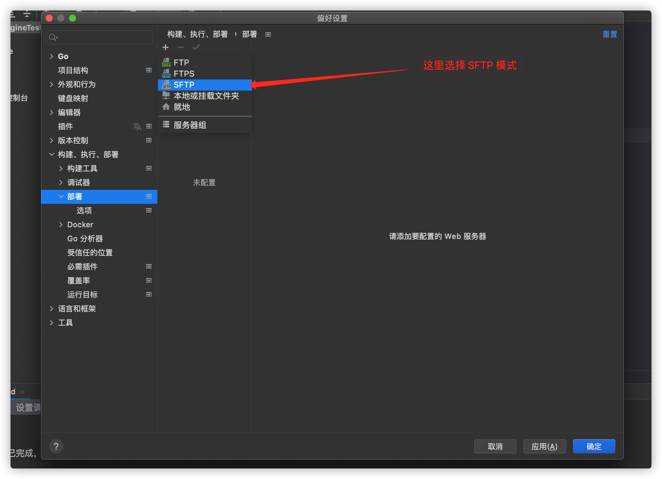Click the help question mark icon
Screen dimensions: 662x479
56,446
